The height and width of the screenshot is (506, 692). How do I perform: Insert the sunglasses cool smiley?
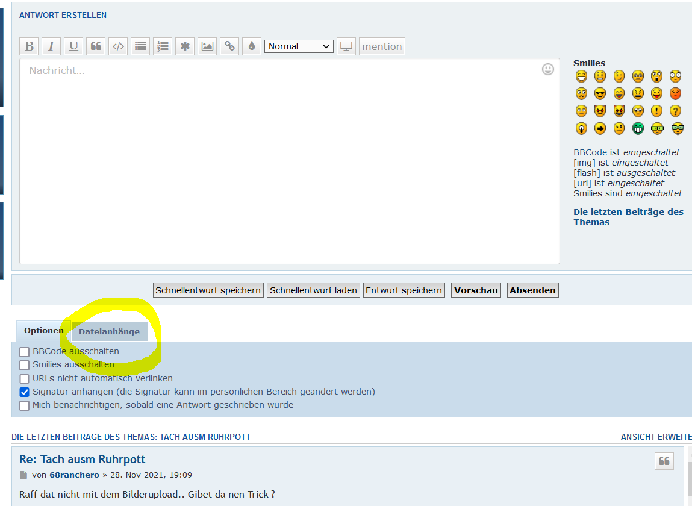click(600, 93)
